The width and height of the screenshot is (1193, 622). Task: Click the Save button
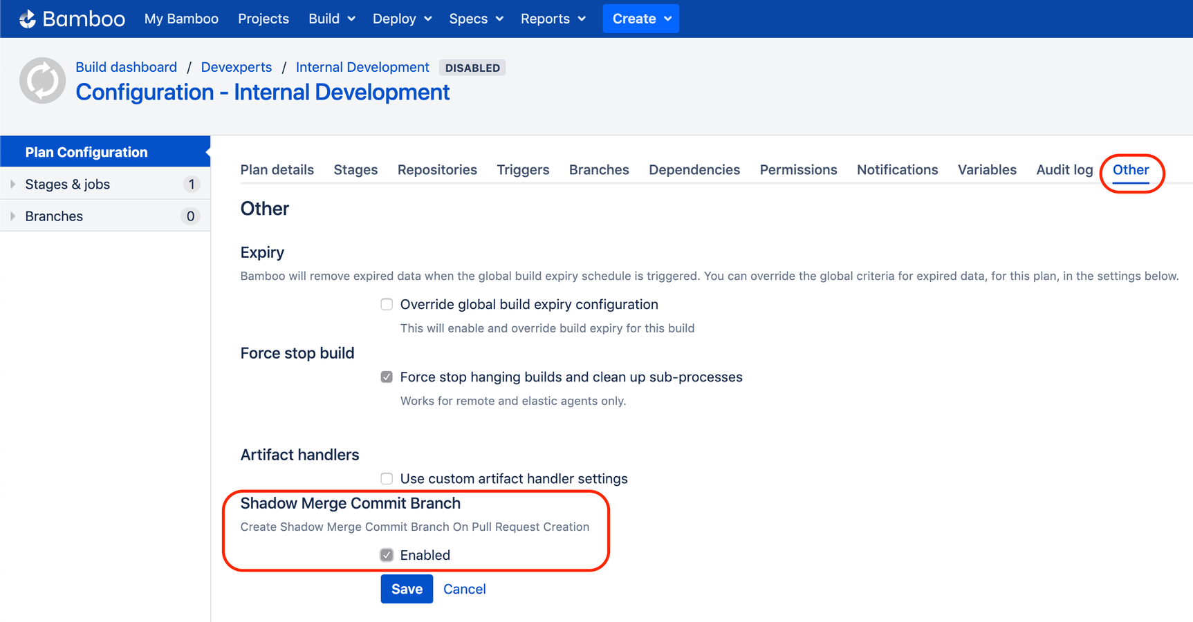pos(407,589)
